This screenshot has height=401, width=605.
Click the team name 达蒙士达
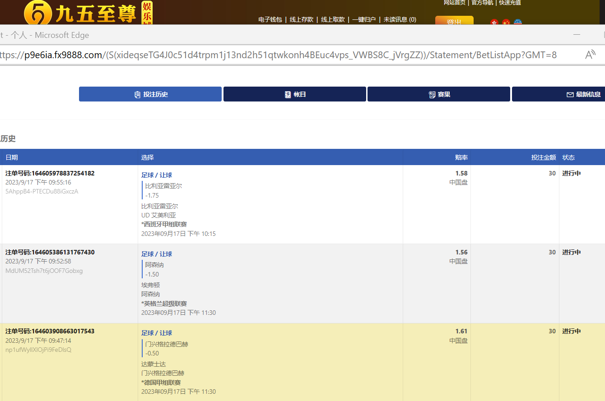click(154, 364)
